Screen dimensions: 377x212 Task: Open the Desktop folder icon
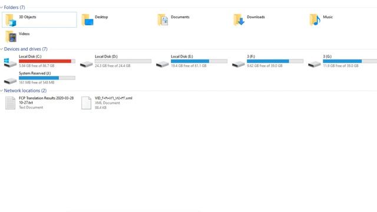87,20
